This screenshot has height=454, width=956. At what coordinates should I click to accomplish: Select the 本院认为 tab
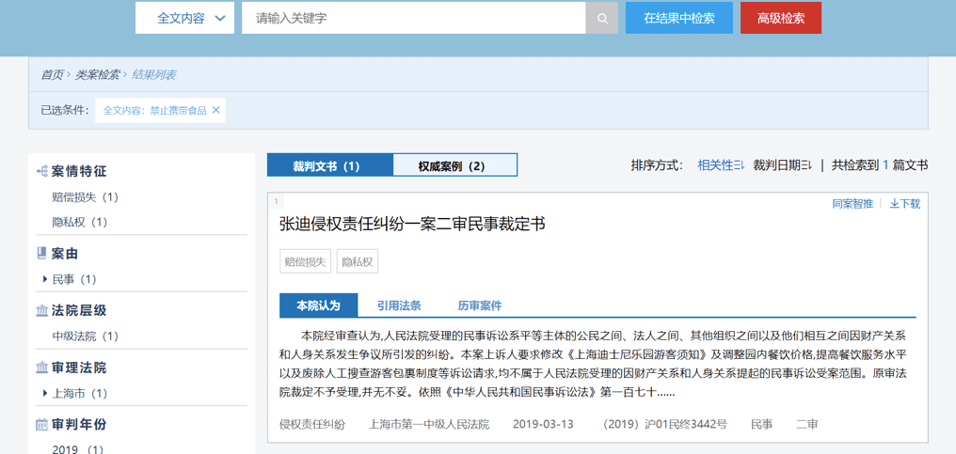318,305
